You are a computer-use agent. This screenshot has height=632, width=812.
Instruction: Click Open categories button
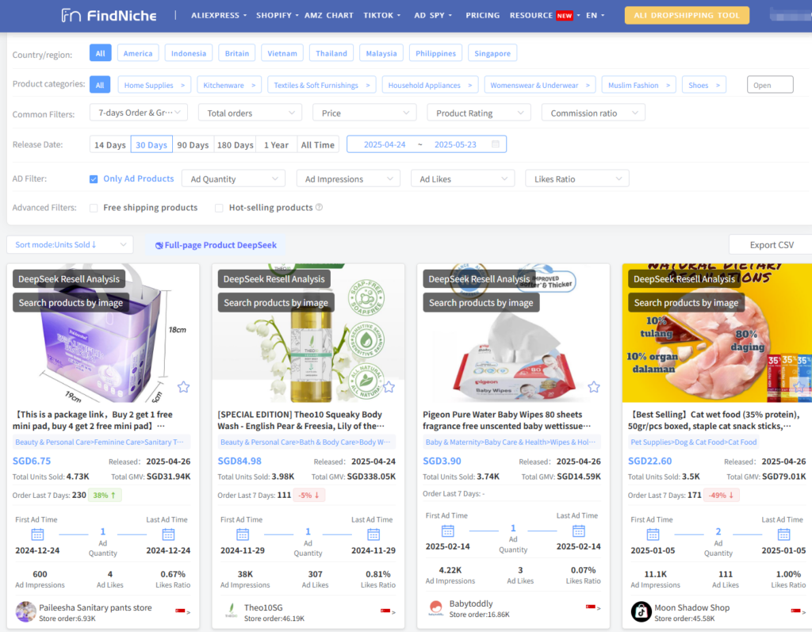point(770,85)
